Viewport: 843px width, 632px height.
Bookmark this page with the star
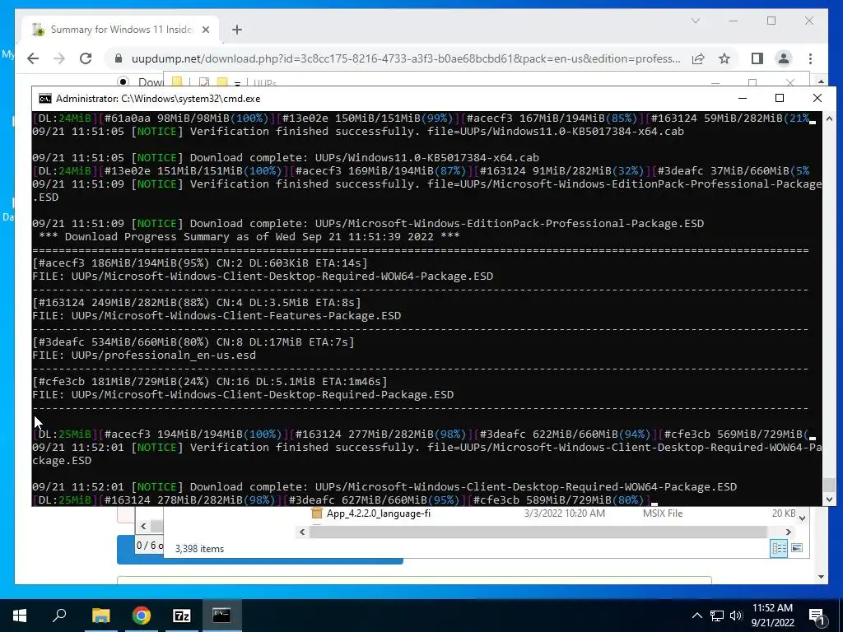(x=724, y=58)
